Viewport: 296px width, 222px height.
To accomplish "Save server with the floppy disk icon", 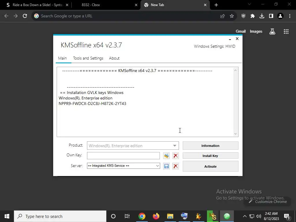I will point(166,166).
